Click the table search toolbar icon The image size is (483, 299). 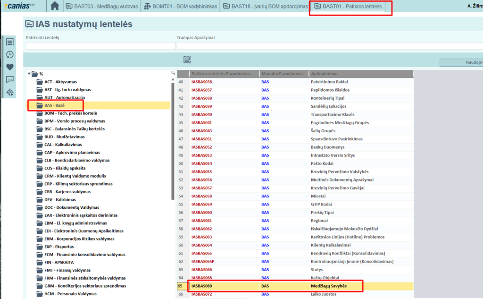tap(187, 60)
